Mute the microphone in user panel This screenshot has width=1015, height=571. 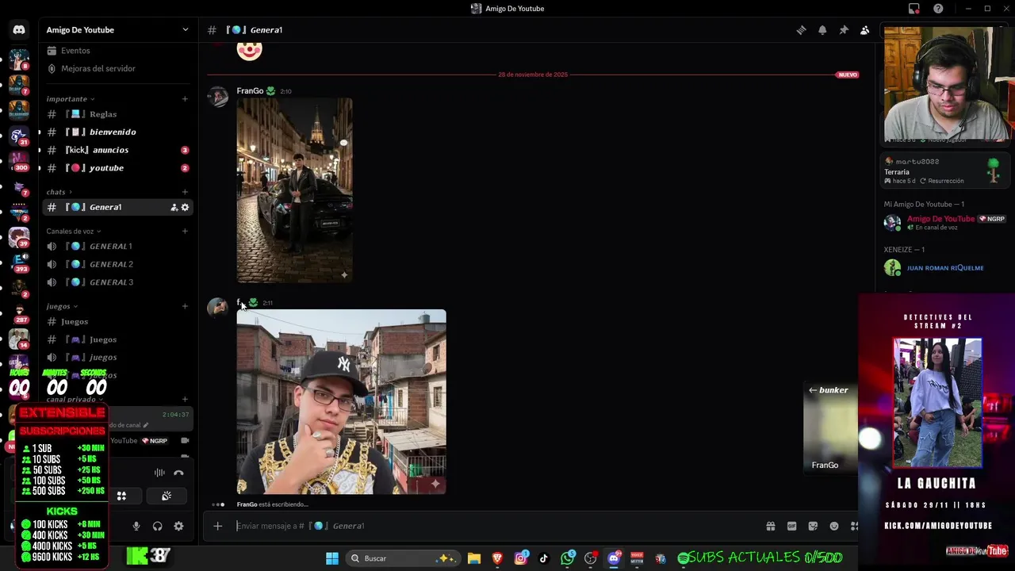coord(136,526)
